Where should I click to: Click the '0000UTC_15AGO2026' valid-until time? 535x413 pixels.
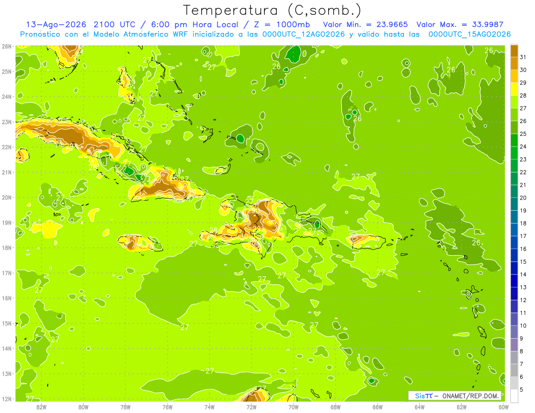pos(469,34)
